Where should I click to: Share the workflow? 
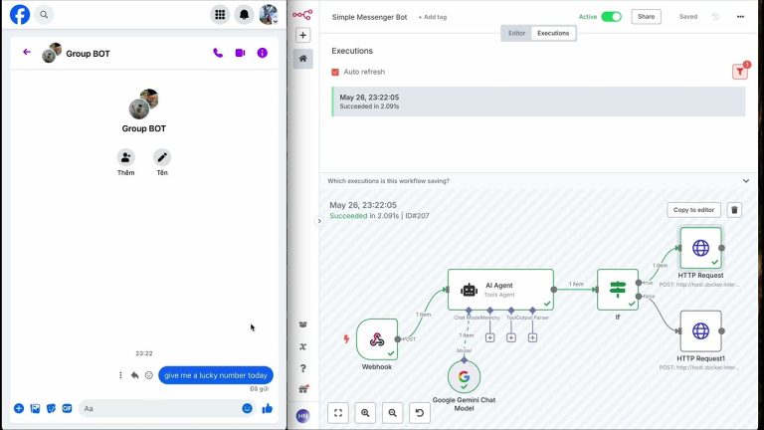646,17
